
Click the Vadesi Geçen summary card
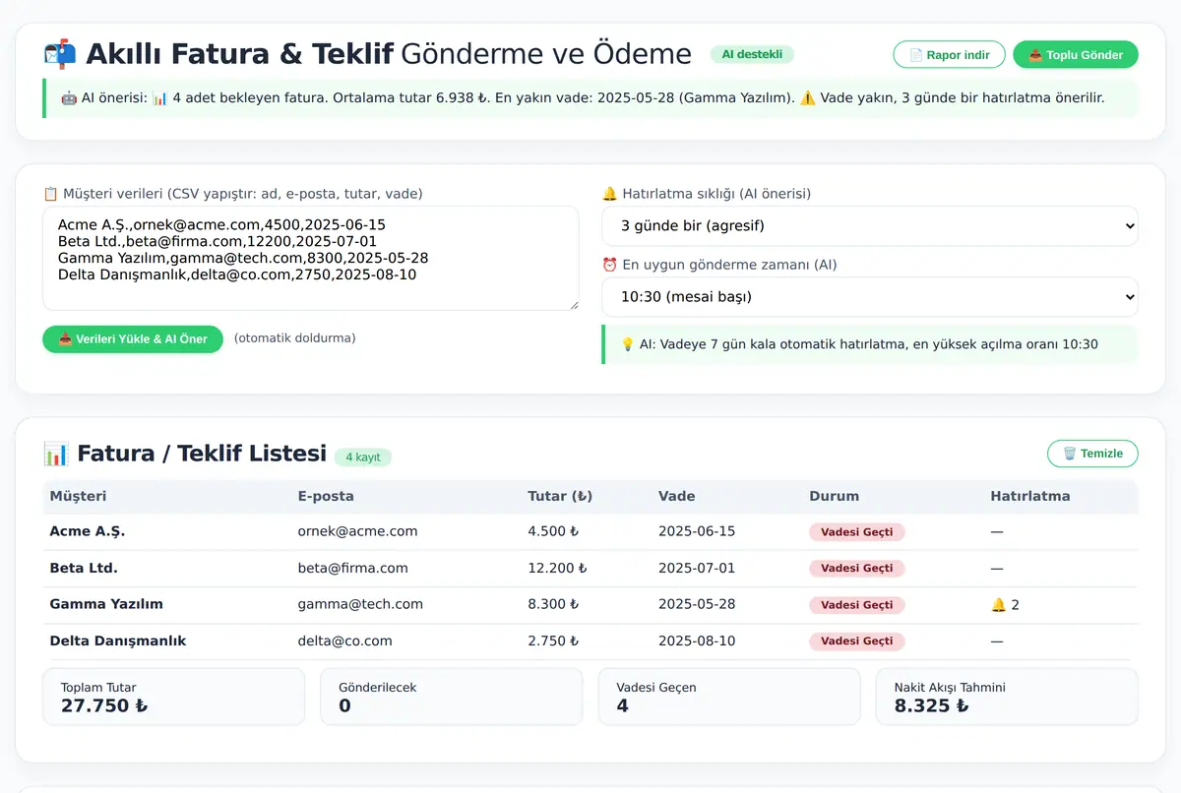click(729, 697)
